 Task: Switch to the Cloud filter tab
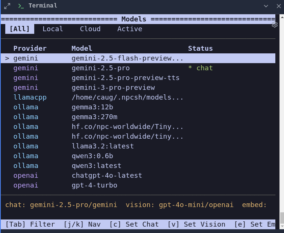point(90,29)
